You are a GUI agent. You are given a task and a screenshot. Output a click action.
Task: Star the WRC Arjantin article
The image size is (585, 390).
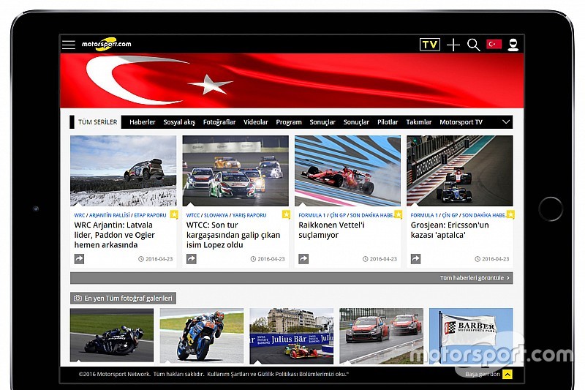(174, 214)
